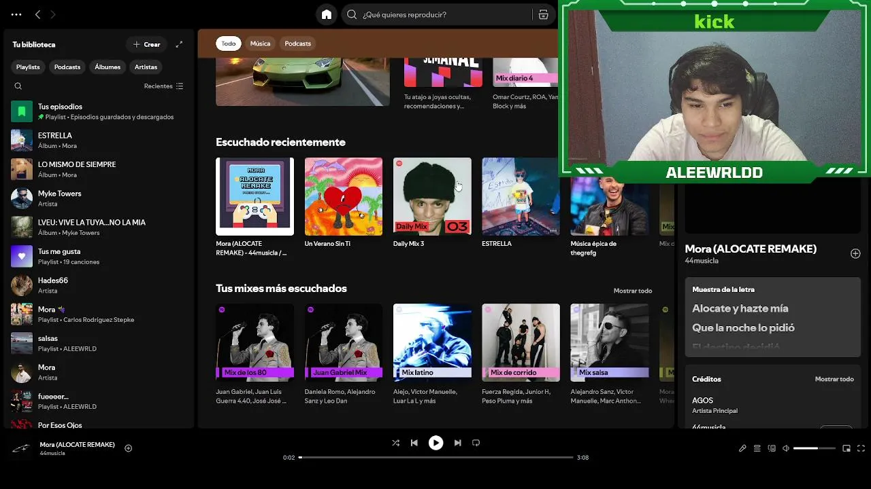Open AGOS artist in credits
871x489 pixels.
702,401
